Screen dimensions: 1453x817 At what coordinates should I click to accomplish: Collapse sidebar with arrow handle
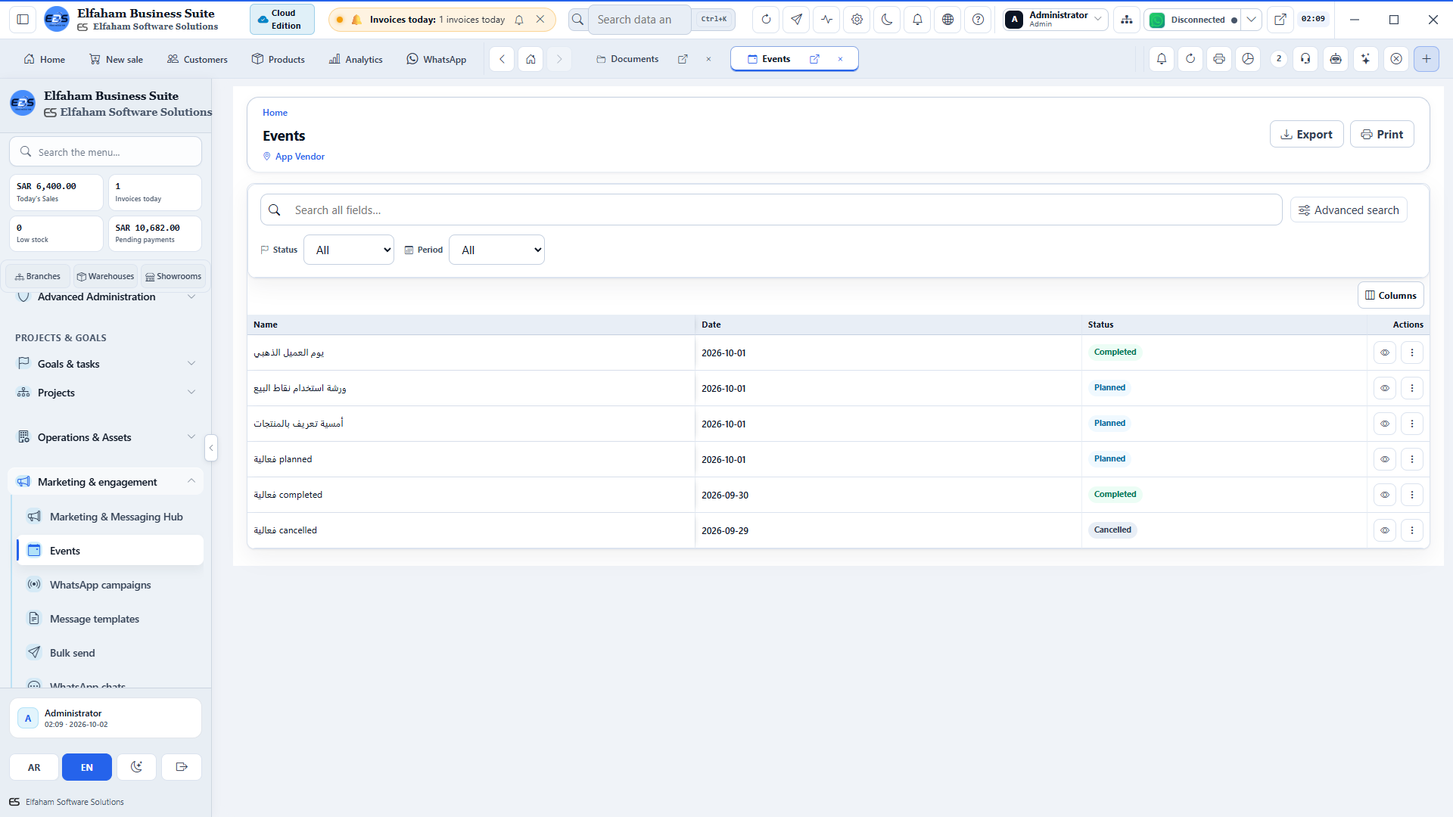point(211,448)
